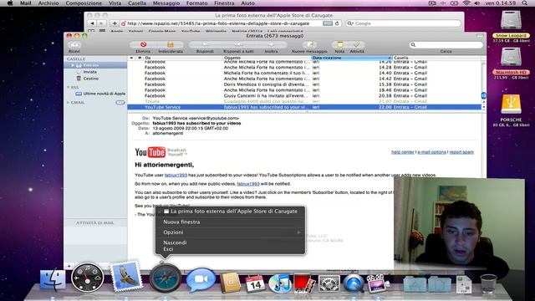Mark message as Indesiderata junk
Viewport: 535px width, 301px height.
click(x=170, y=44)
